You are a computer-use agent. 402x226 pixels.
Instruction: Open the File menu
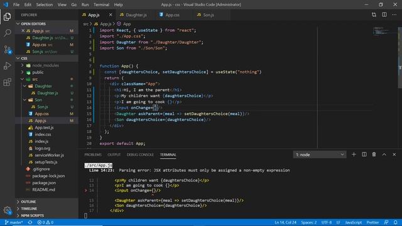[16, 4]
